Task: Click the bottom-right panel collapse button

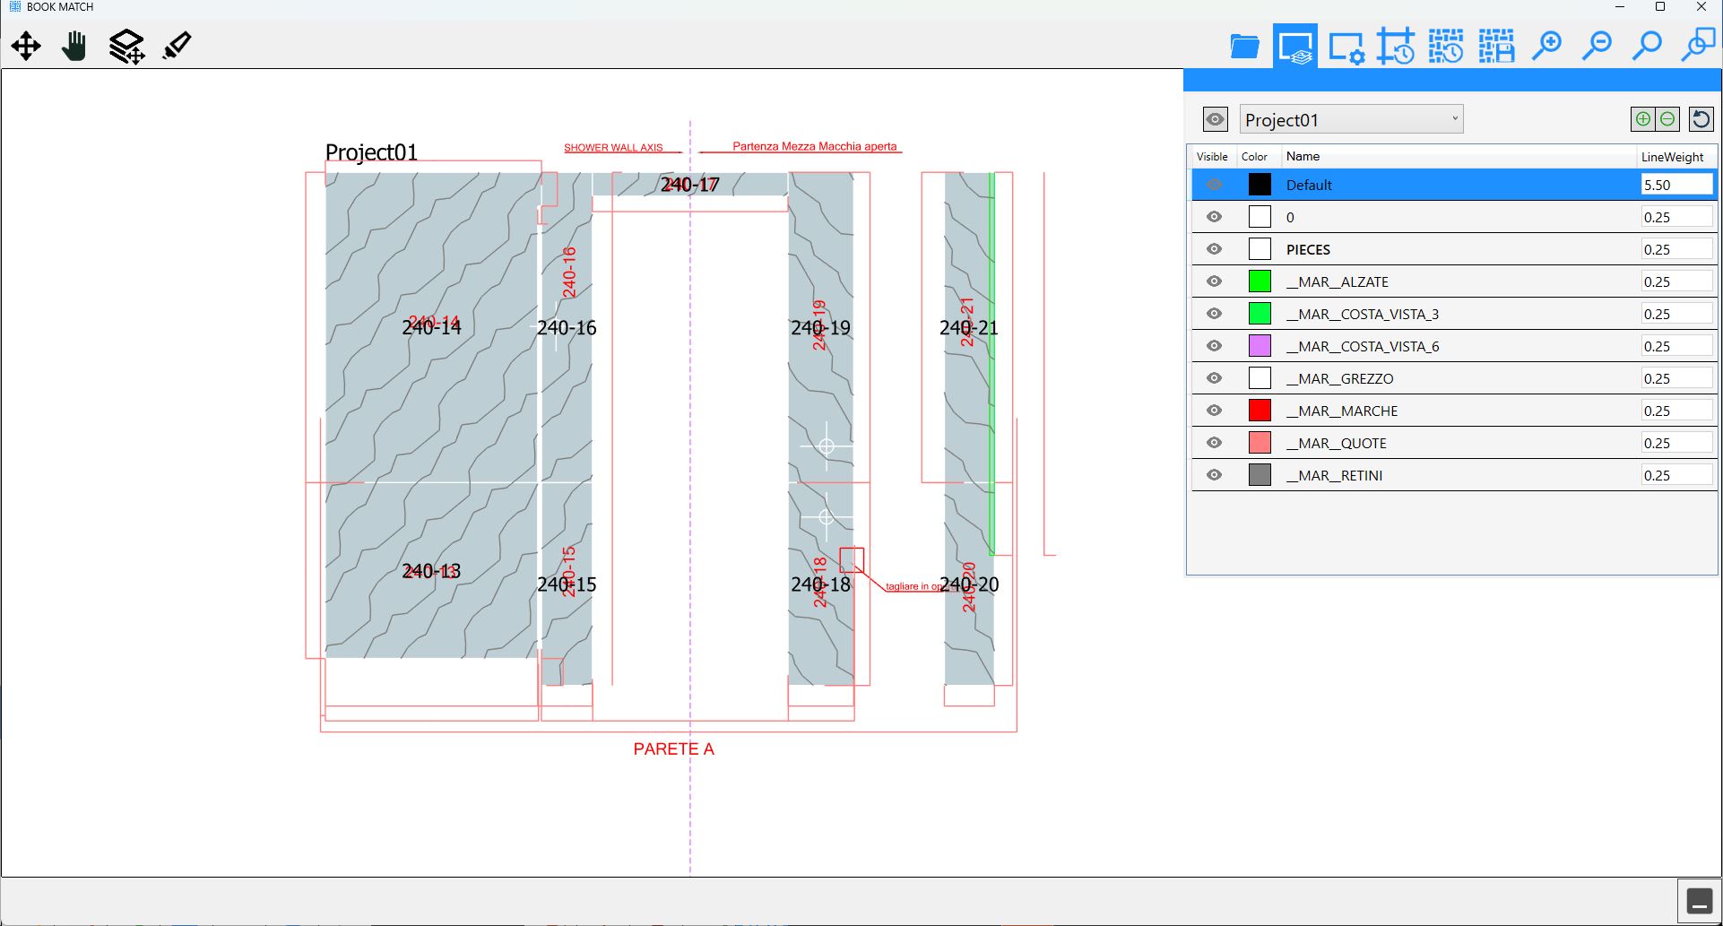Action: [x=1699, y=901]
